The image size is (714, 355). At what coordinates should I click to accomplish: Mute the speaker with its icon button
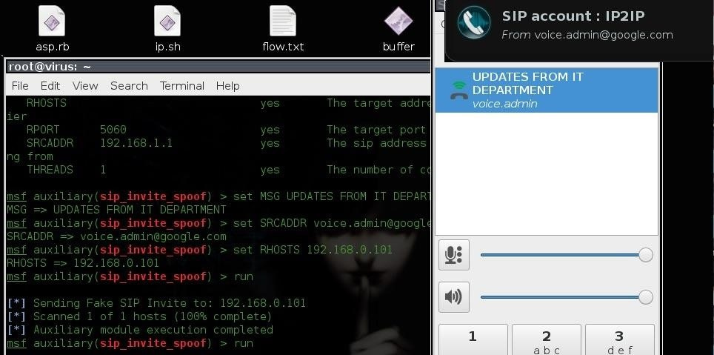(453, 297)
